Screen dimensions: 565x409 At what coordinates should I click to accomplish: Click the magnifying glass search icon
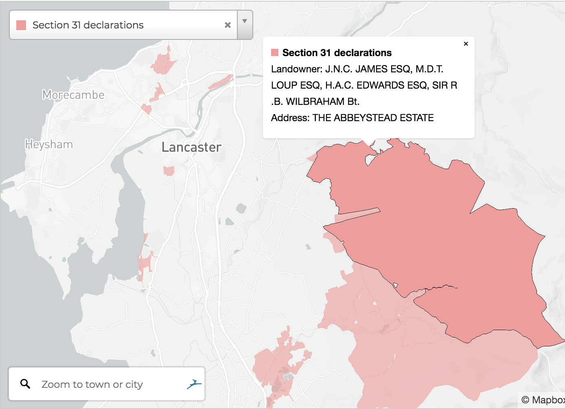pyautogui.click(x=25, y=383)
